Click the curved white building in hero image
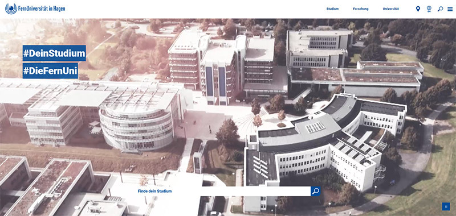 point(325,139)
